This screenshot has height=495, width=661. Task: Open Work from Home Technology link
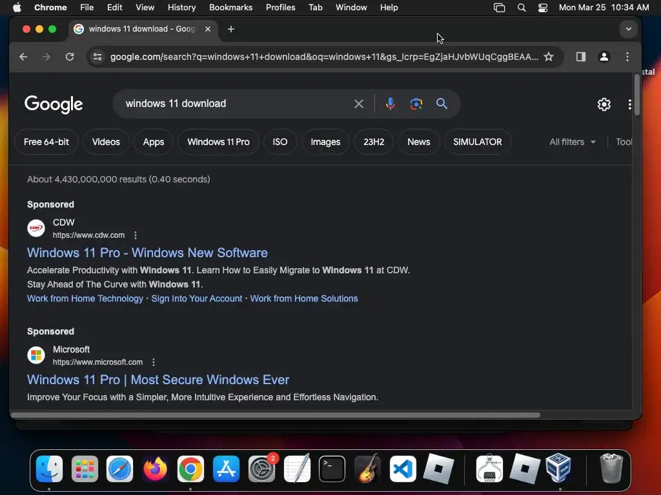[x=85, y=298]
